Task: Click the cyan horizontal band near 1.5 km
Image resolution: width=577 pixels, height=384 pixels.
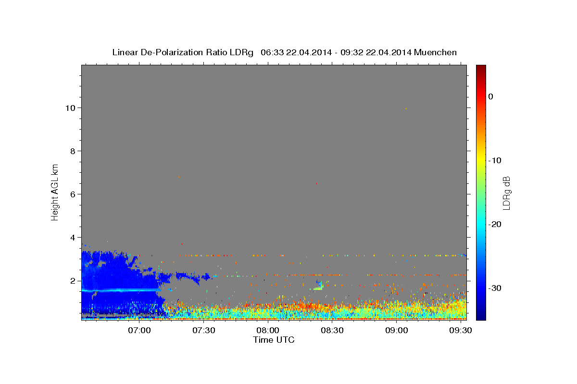Action: (x=121, y=290)
